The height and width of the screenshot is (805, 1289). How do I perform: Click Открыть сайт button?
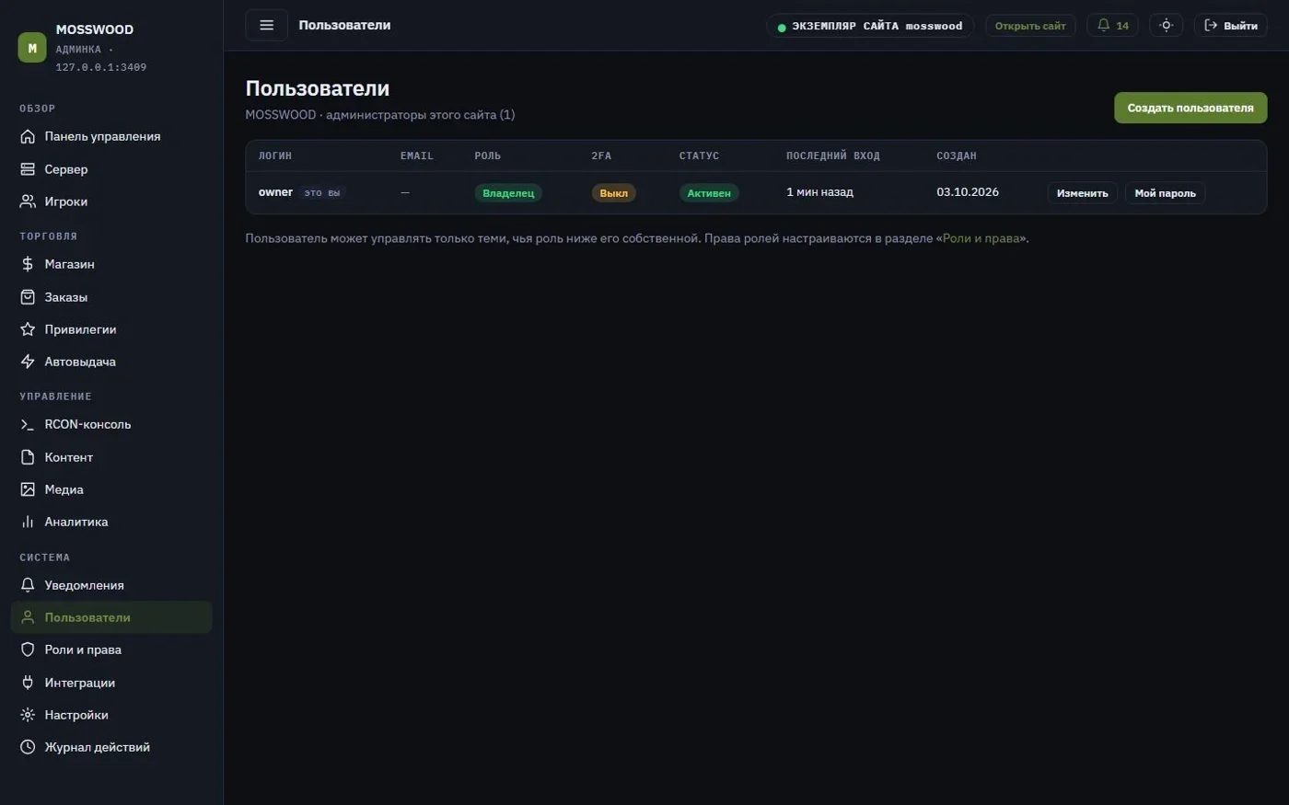[1030, 26]
